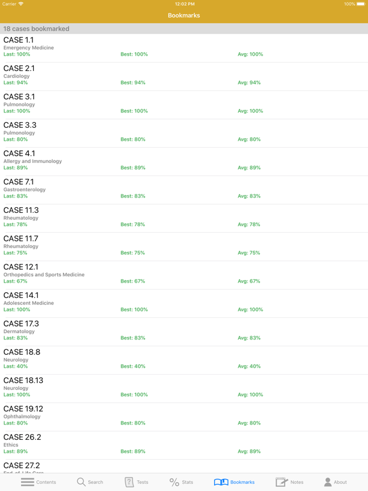Open CASE 19.12 Ophthalmology bookmark
The image size is (368, 491).
pos(184,417)
